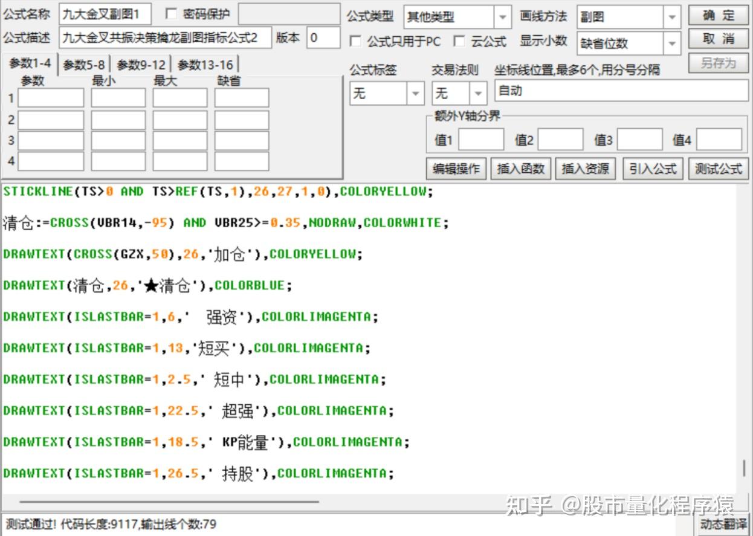The width and height of the screenshot is (753, 536).
Task: Open the 公式类型 dropdown arrow
Action: coord(502,17)
